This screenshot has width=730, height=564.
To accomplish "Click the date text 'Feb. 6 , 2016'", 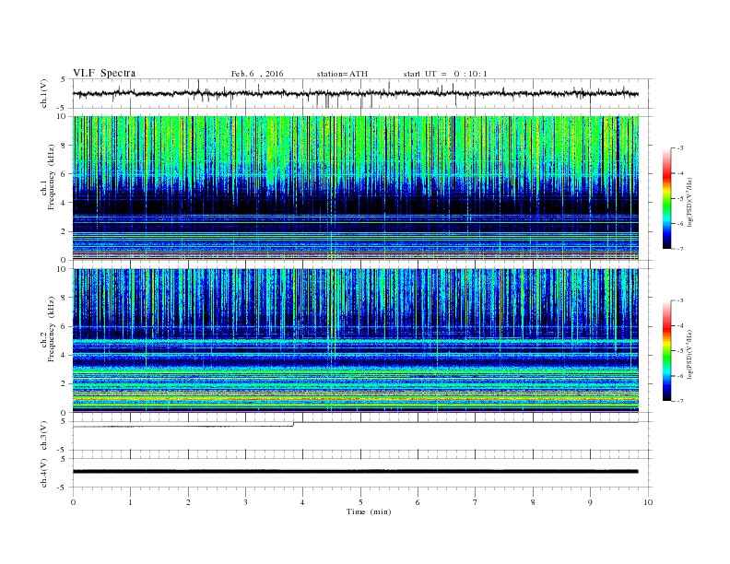I will pos(257,74).
